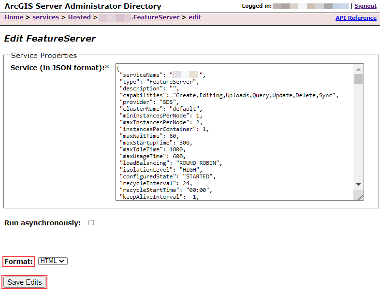Sign out via the Signout link
This screenshot has width=380, height=292.
click(x=365, y=6)
